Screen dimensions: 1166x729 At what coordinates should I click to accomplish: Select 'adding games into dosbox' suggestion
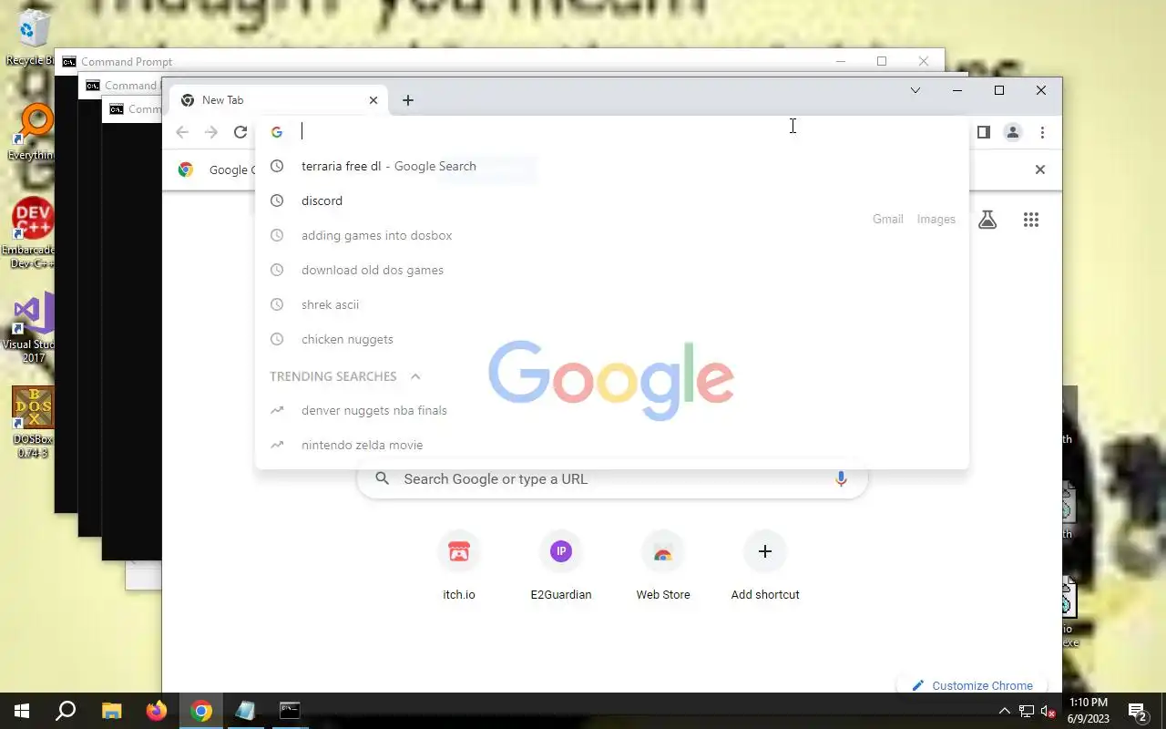click(x=612, y=235)
